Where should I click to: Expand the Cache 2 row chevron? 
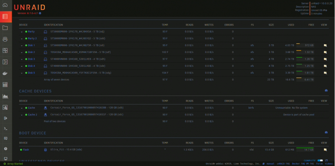tap(22, 115)
